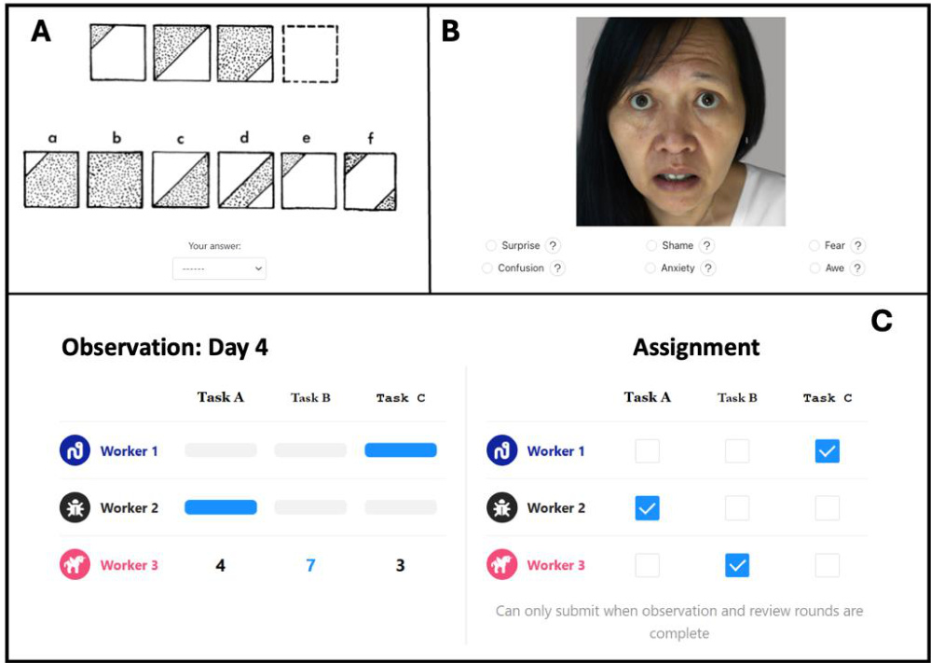Open the Your answer dropdown
The height and width of the screenshot is (663, 931).
pos(220,269)
